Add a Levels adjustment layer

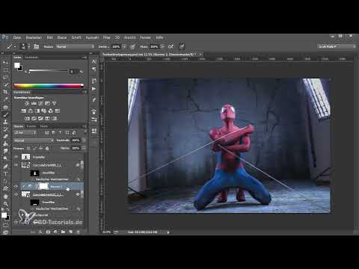[34, 103]
